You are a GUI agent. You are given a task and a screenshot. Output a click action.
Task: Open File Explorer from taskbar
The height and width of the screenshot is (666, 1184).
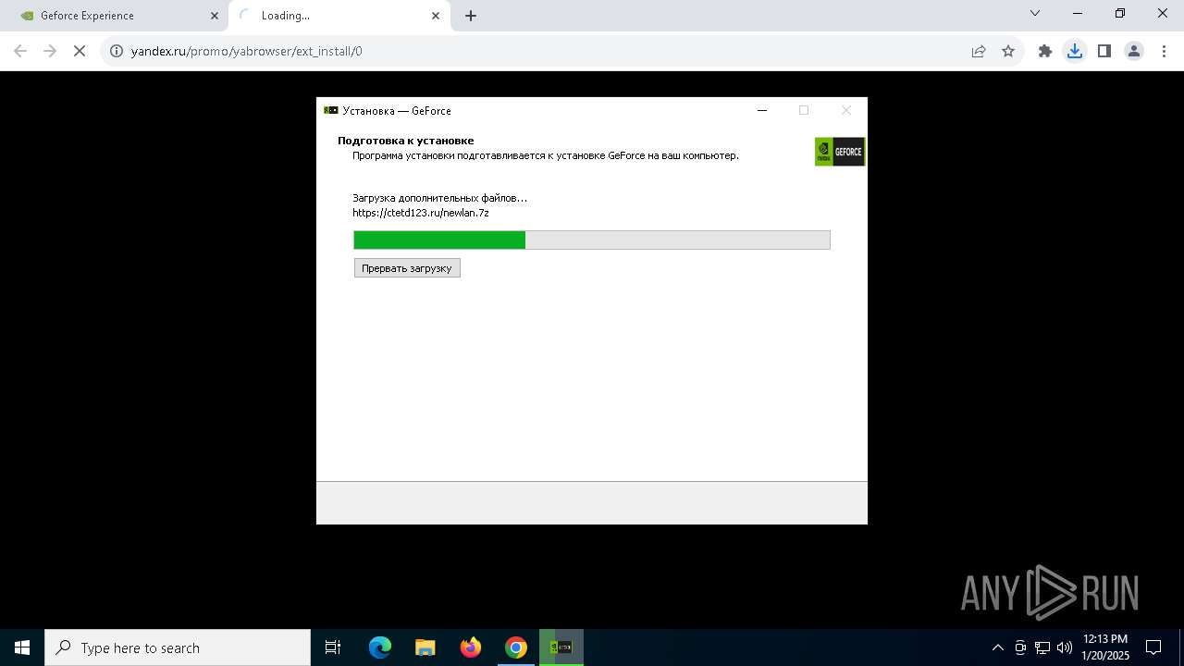click(425, 647)
